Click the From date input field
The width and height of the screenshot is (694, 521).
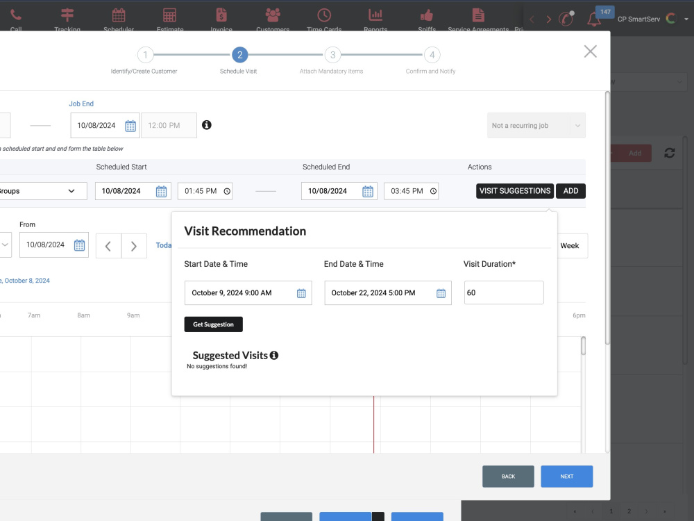(x=54, y=245)
